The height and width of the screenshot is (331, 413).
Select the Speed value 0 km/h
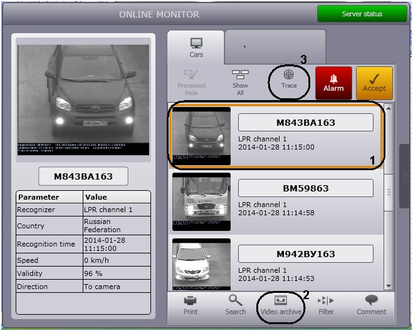coord(117,260)
